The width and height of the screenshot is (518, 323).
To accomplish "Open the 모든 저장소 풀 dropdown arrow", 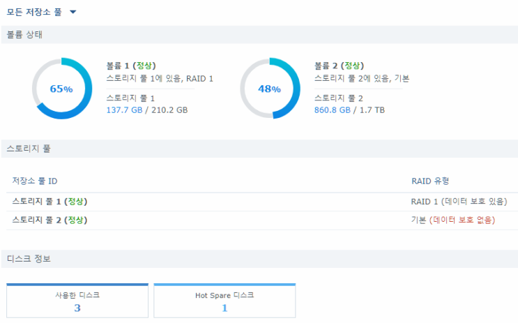I will point(73,12).
